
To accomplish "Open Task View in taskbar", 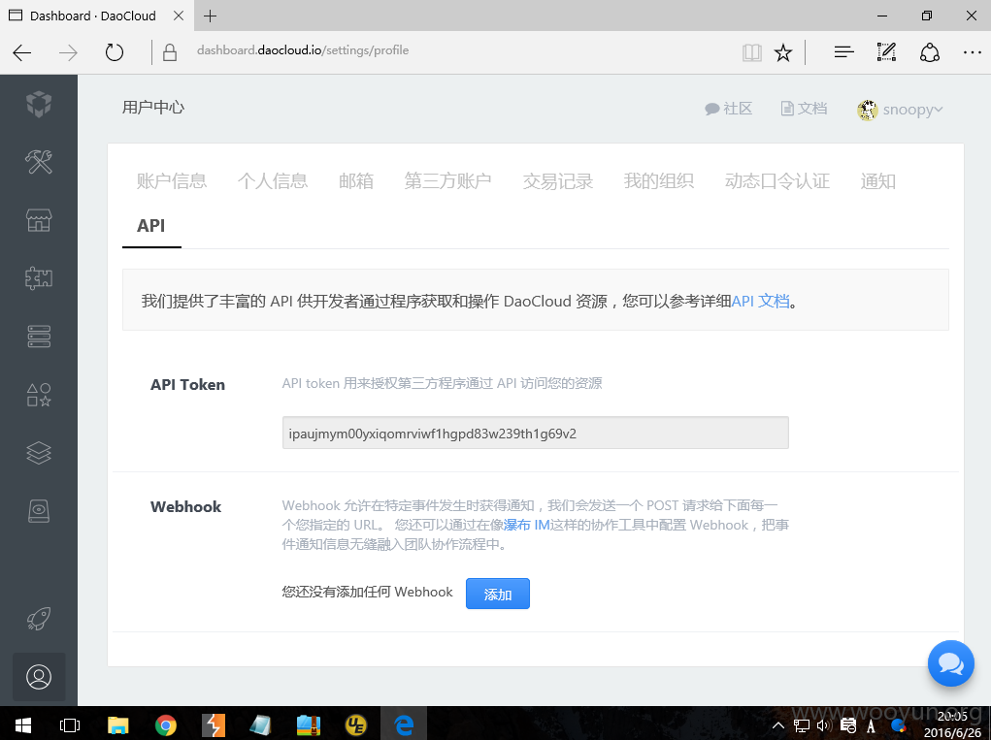I will click(x=70, y=724).
